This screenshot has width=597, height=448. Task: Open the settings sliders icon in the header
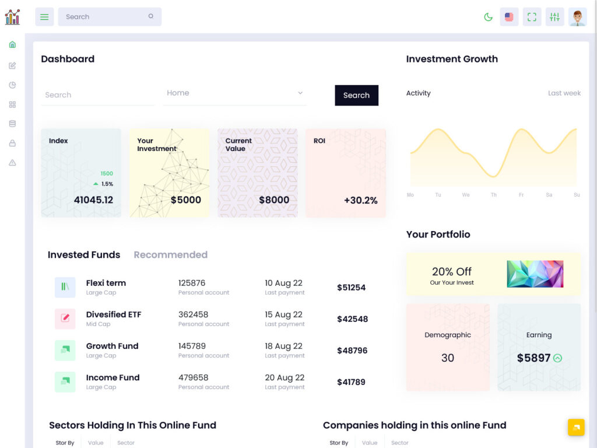pyautogui.click(x=554, y=17)
